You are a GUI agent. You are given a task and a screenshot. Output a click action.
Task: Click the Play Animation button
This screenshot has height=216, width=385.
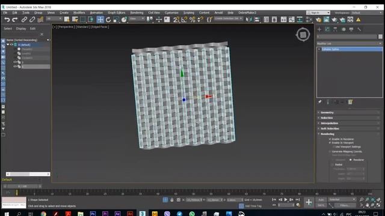point(286,200)
